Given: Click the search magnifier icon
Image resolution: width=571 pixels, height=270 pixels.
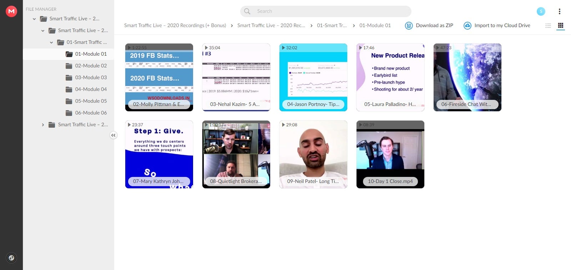Looking at the screenshot, I should pos(247,11).
